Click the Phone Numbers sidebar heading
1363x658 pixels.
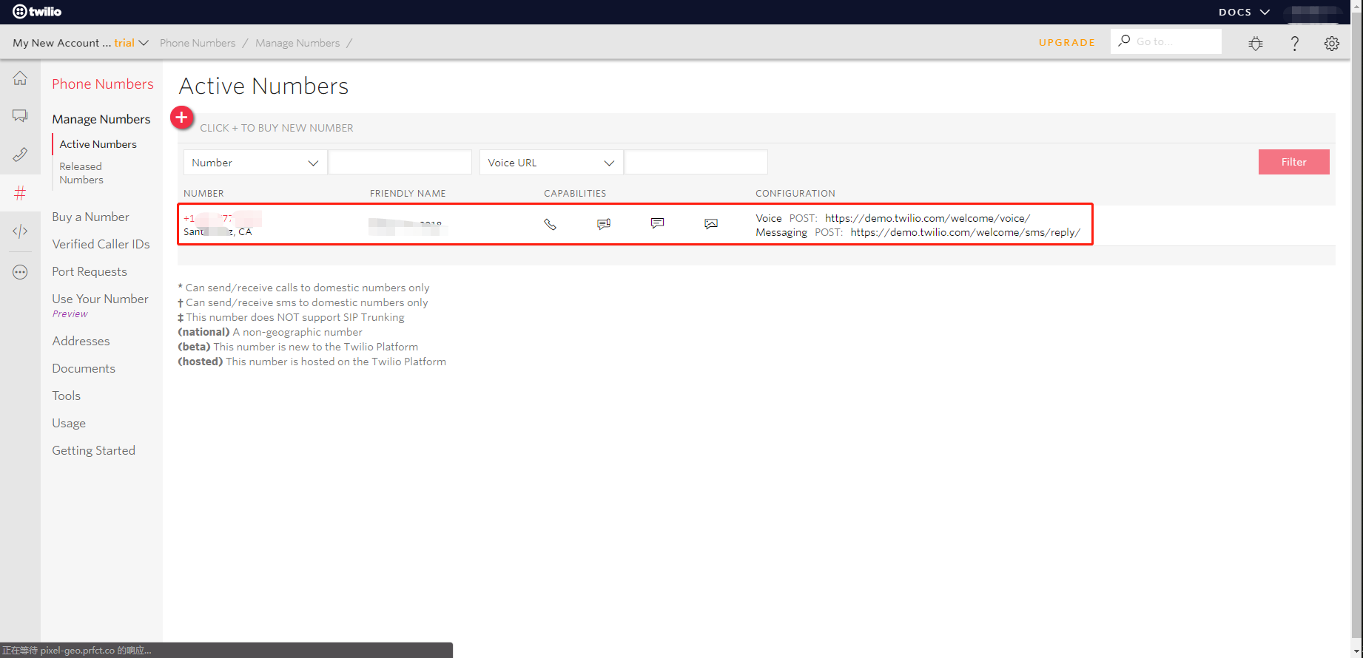[x=103, y=84]
